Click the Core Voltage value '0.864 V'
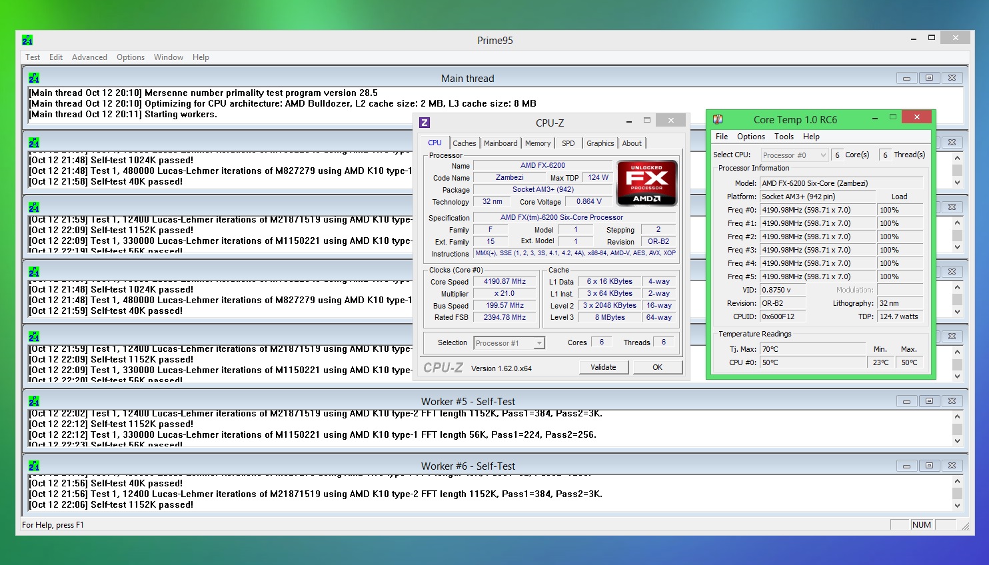The height and width of the screenshot is (565, 989). pyautogui.click(x=589, y=201)
